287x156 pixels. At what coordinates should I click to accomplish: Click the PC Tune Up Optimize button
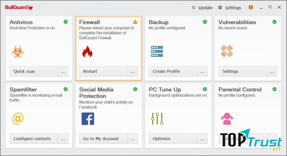coord(173,139)
